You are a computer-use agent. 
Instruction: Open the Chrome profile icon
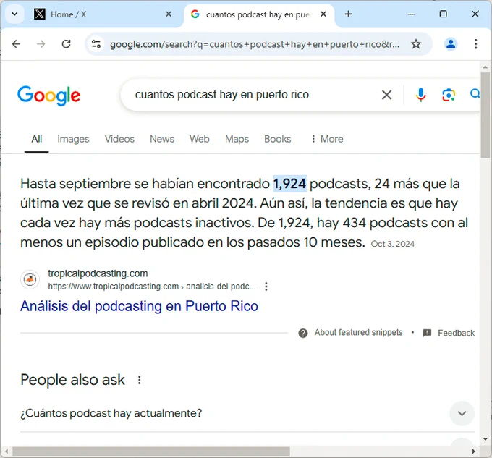point(451,44)
